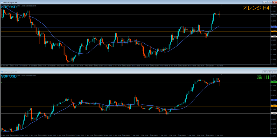Click the gray current price tag 1.33409 on the H4 chart
Image resolution: width=277 pixels, height=138 pixels.
coord(273,14)
